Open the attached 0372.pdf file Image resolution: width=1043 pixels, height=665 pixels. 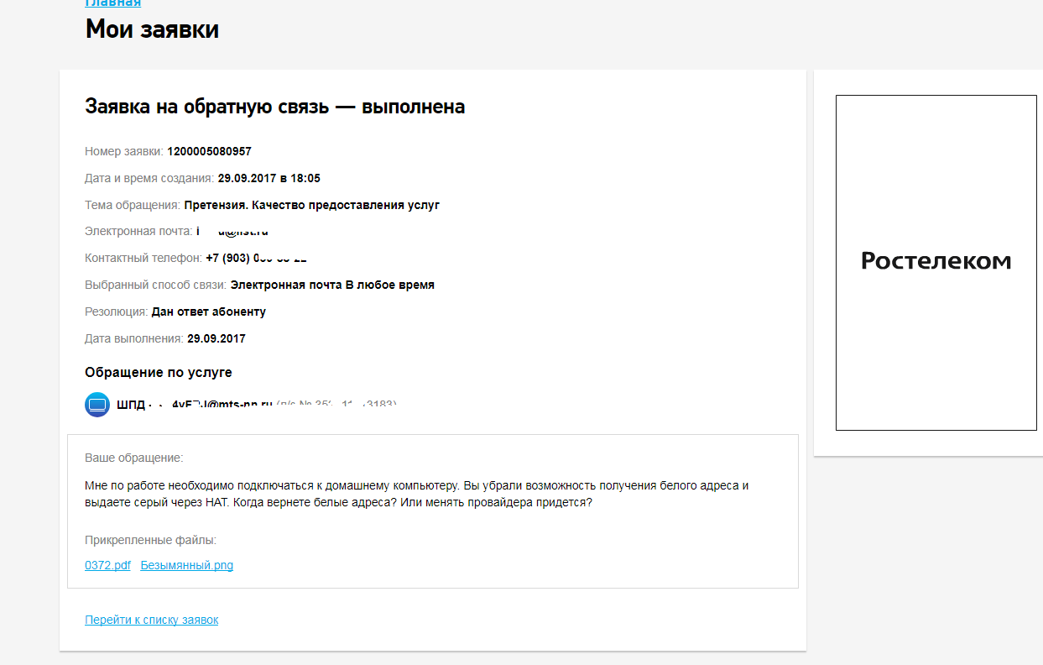tap(107, 565)
